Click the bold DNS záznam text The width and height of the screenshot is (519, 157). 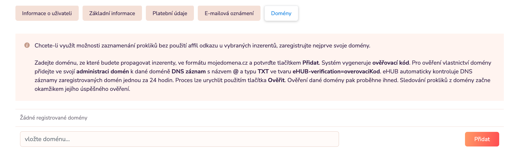(x=189, y=72)
